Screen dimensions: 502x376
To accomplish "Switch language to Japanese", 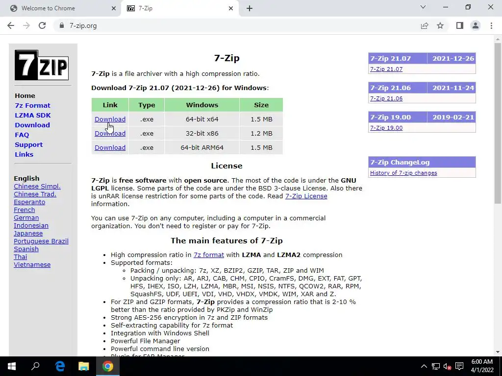I will (x=28, y=234).
